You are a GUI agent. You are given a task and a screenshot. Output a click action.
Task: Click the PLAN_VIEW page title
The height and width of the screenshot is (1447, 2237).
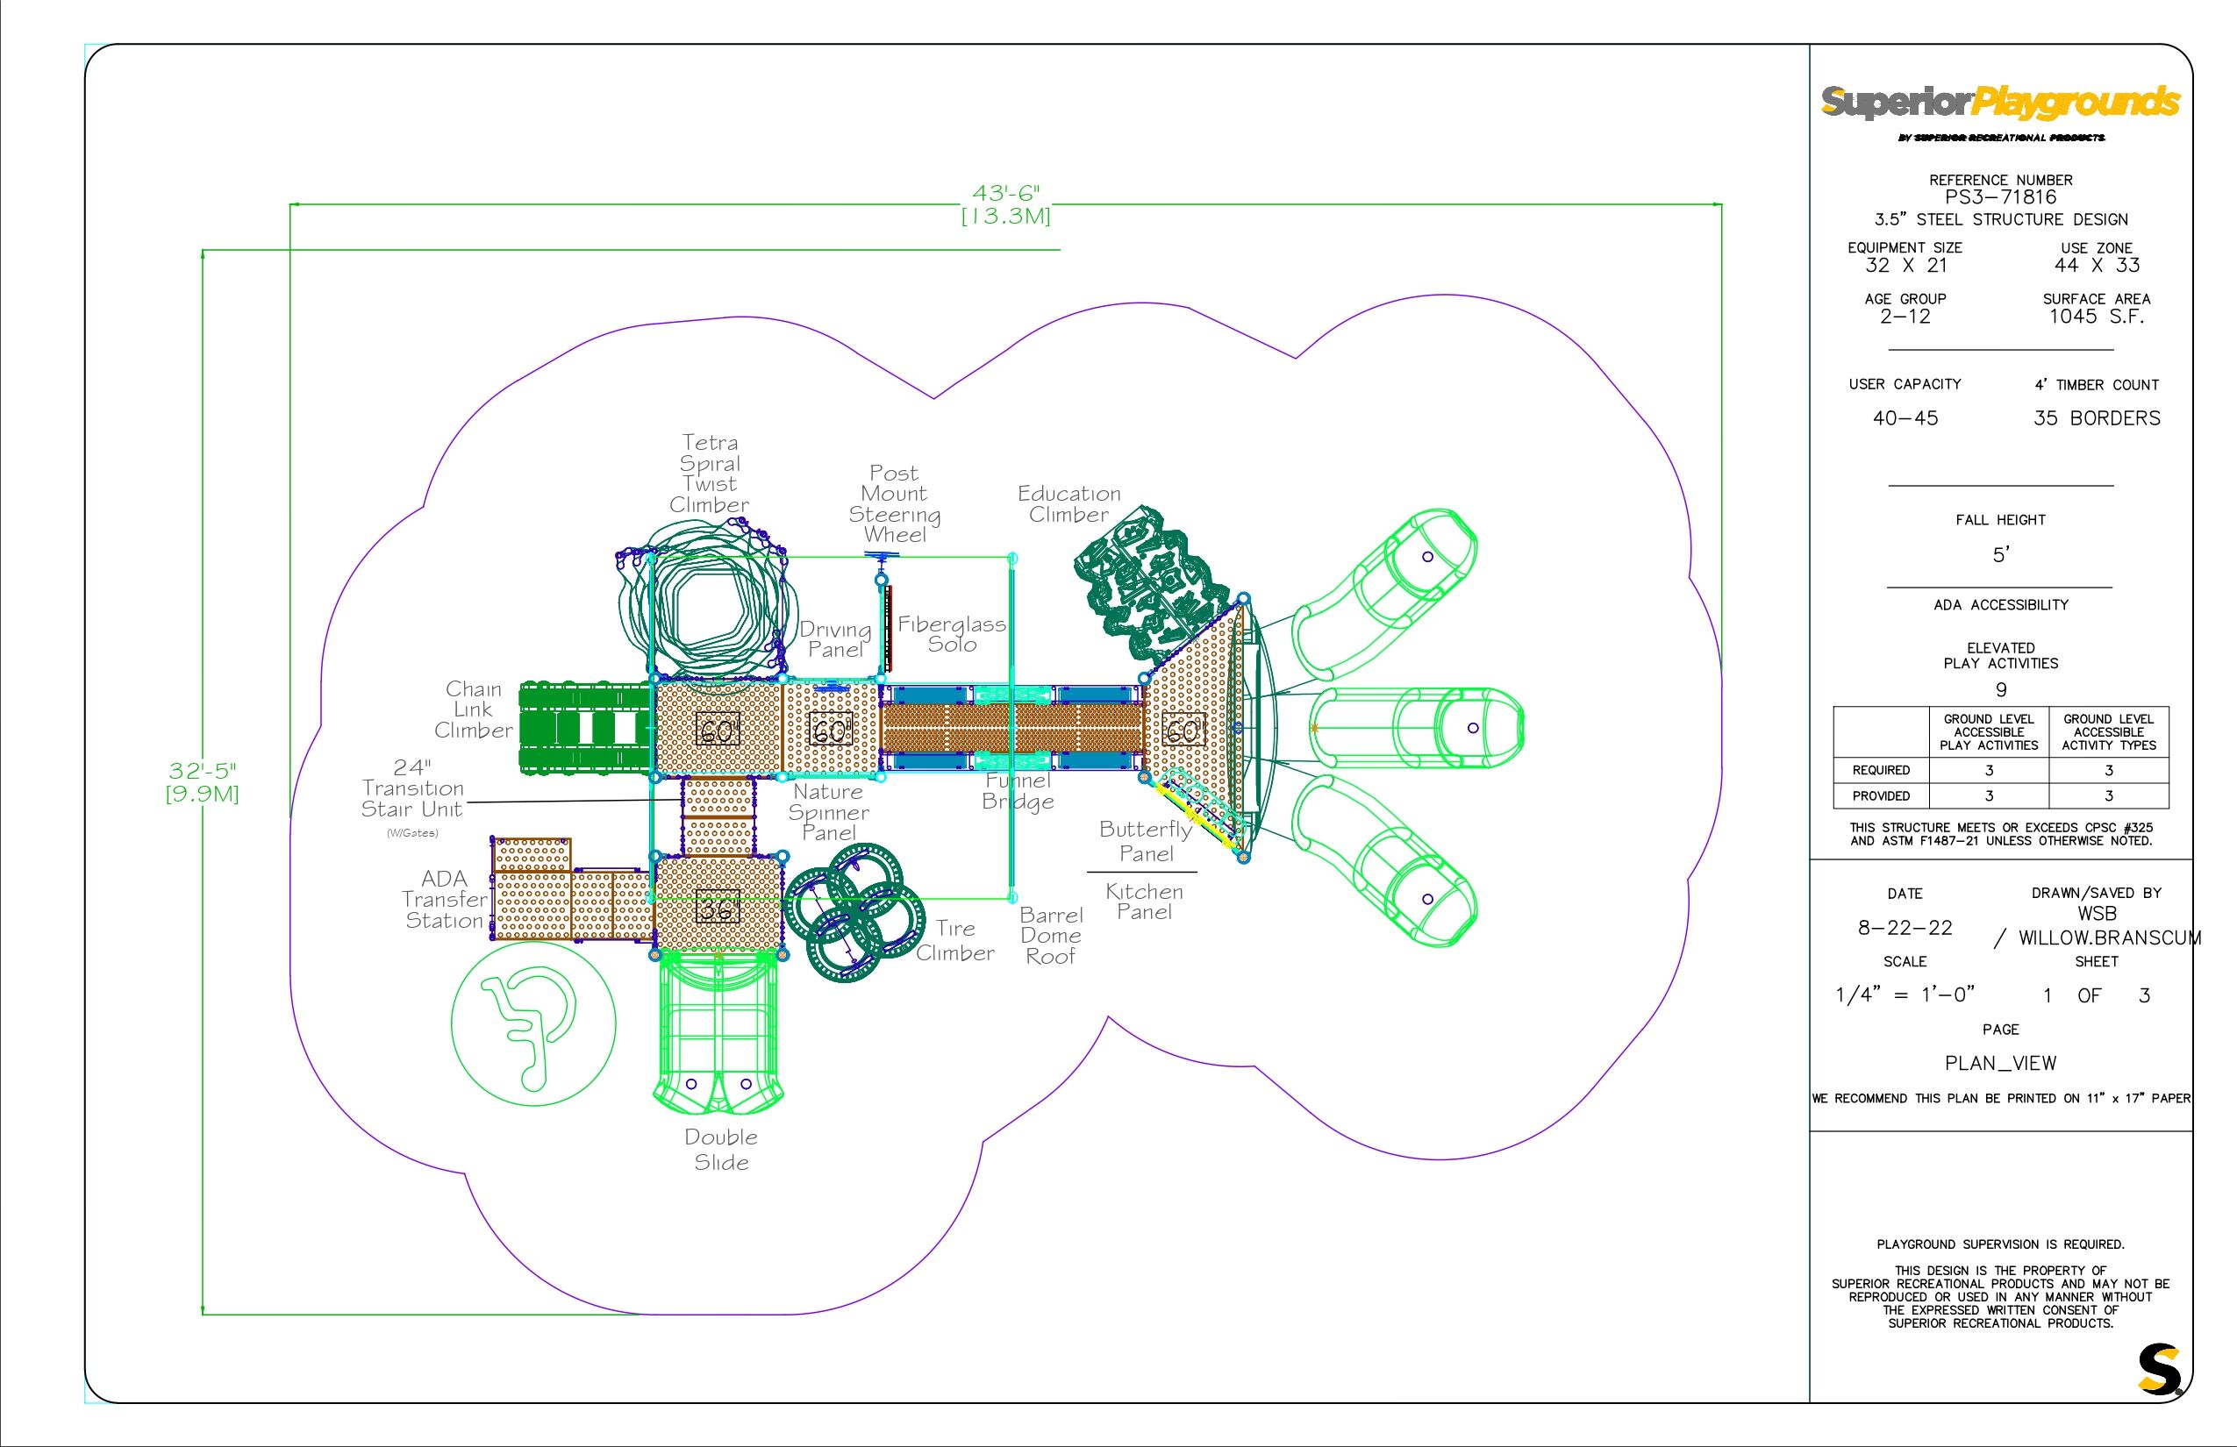tap(2000, 1063)
